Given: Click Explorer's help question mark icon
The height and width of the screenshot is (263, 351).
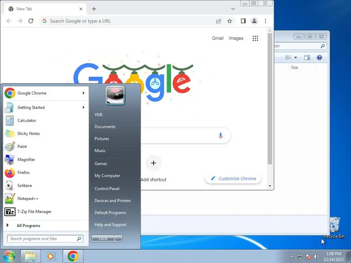Looking at the screenshot, I should [319, 58].
